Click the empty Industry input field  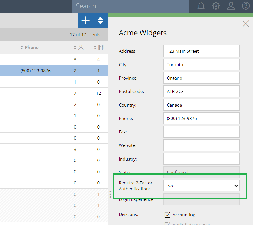pos(201,159)
